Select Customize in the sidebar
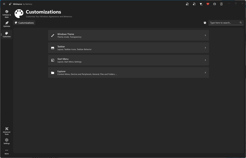 point(7,34)
